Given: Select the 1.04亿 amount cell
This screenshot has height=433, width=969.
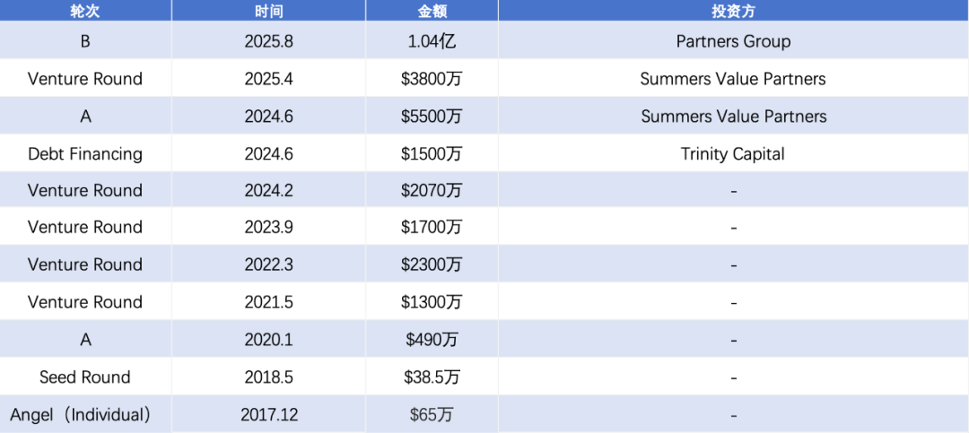Looking at the screenshot, I should coord(432,41).
